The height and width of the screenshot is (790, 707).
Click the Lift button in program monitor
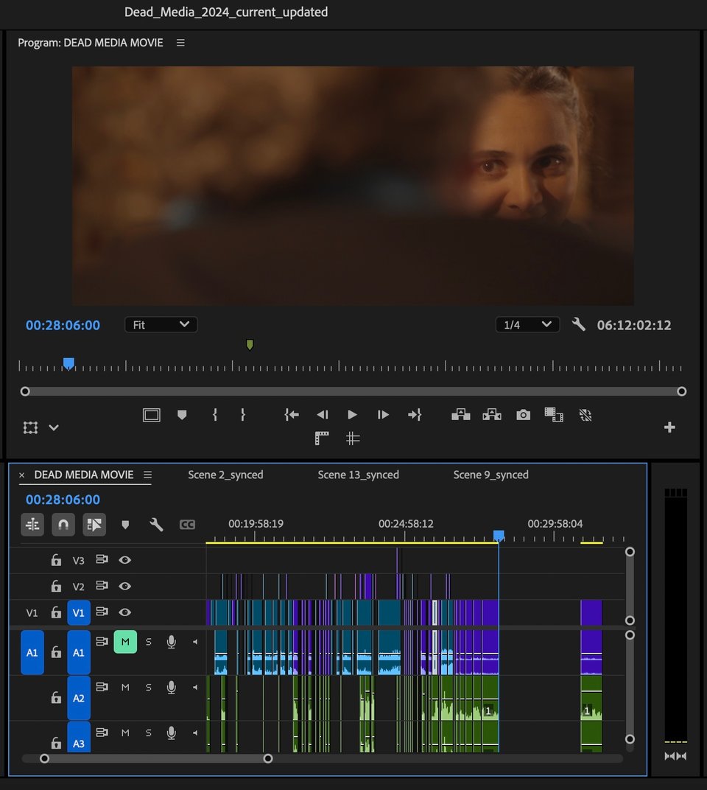click(461, 415)
